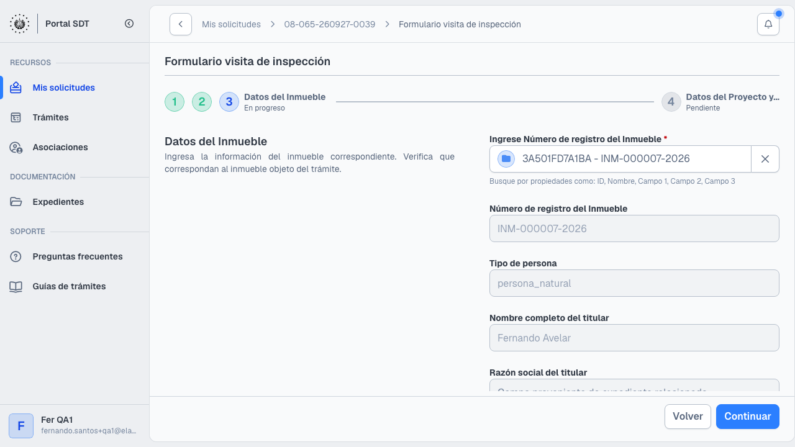Go to step 1 of the form
795x447 pixels.
(175, 102)
